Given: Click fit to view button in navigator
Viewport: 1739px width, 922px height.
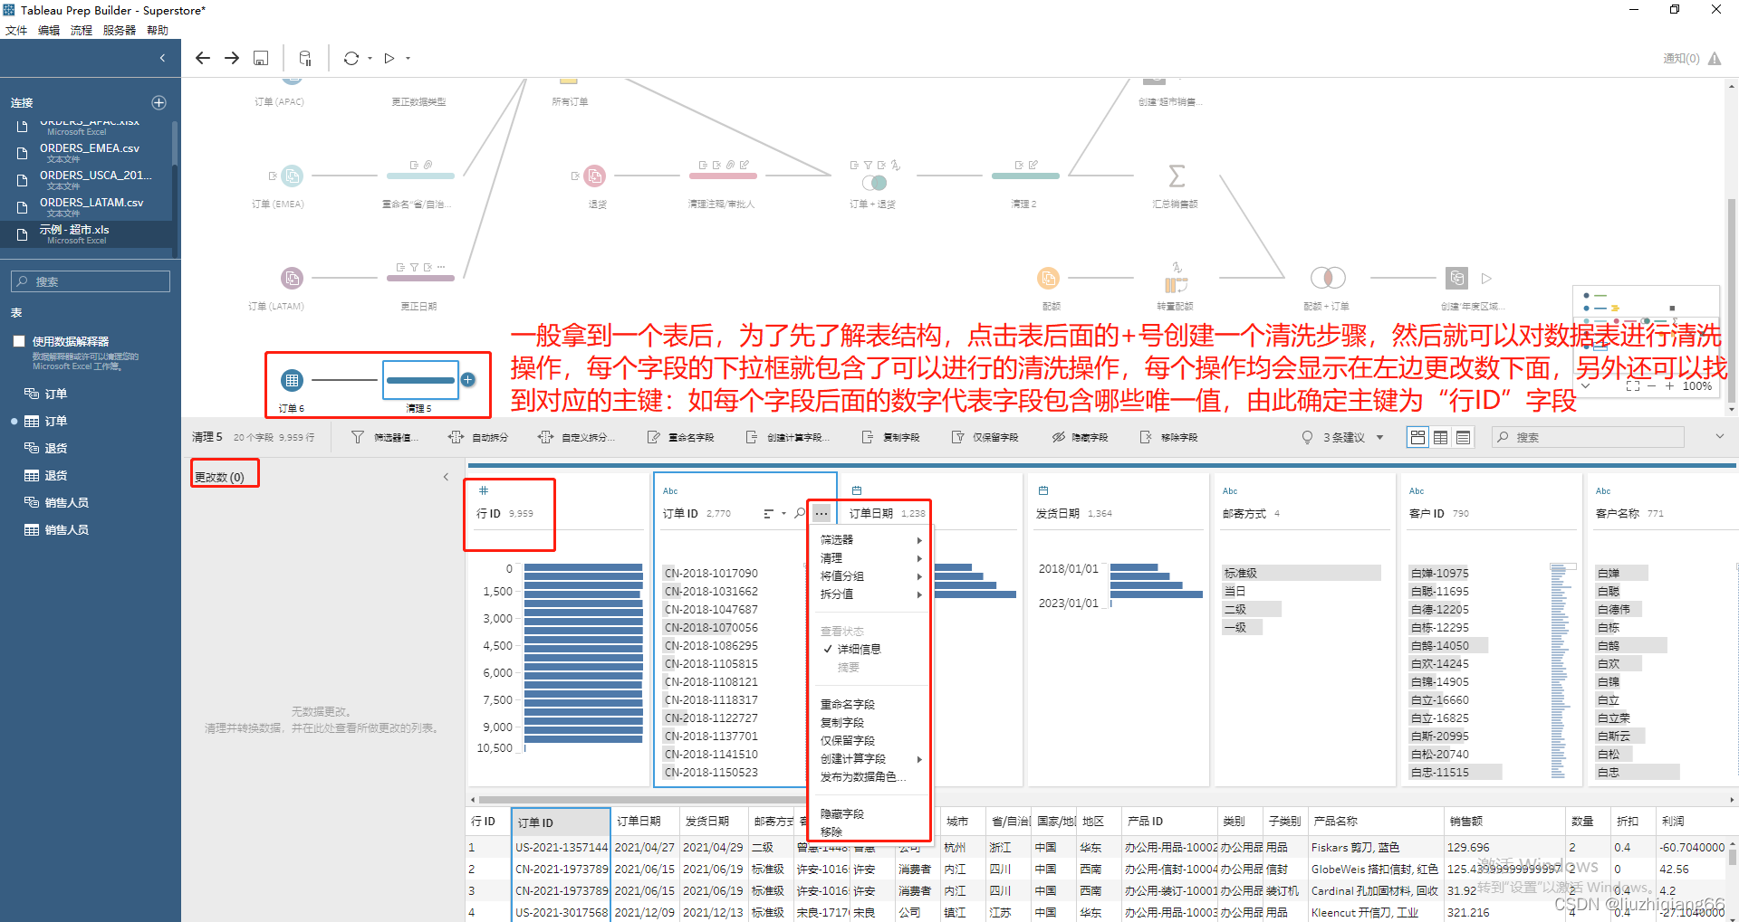Looking at the screenshot, I should tap(1633, 385).
